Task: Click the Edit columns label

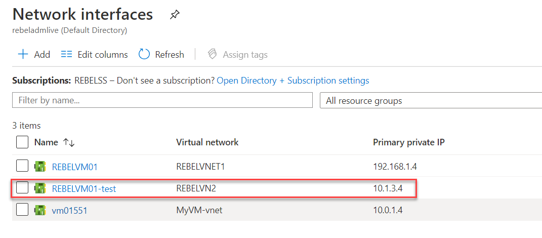Action: tap(103, 55)
